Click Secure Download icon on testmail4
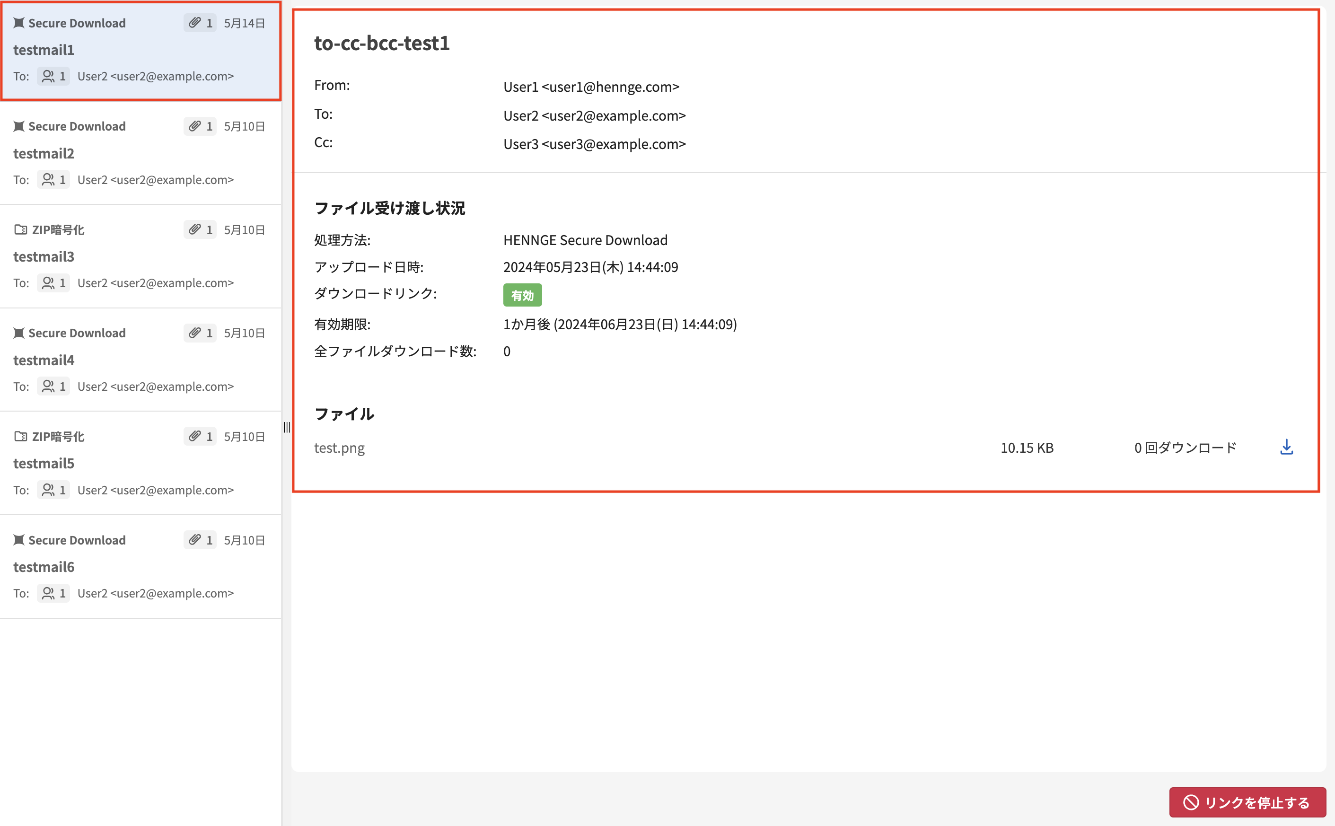The width and height of the screenshot is (1335, 826). click(19, 333)
